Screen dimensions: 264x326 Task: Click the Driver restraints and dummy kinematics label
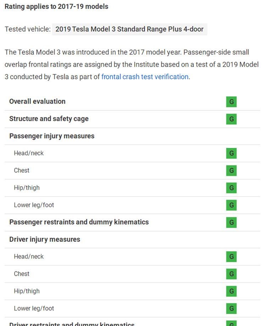[x=72, y=324]
